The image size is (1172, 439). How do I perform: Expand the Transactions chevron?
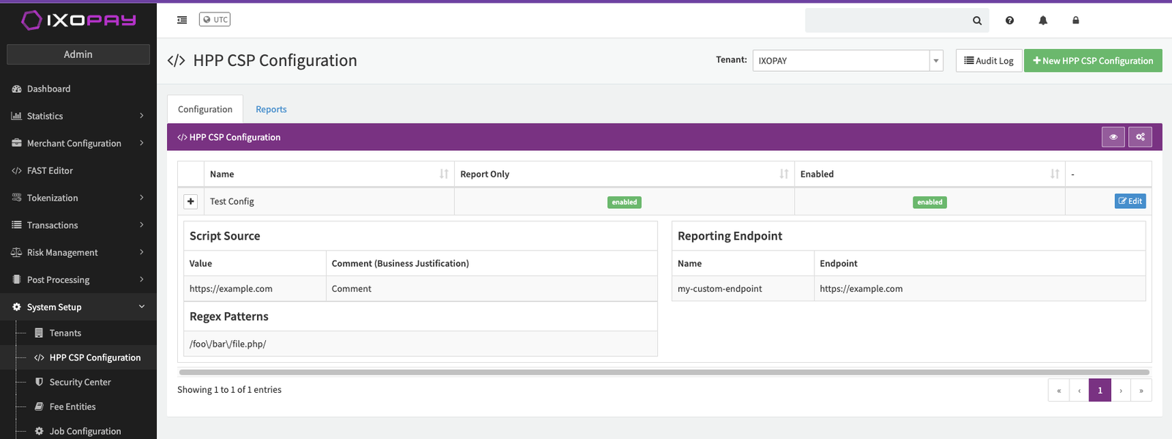tap(141, 225)
